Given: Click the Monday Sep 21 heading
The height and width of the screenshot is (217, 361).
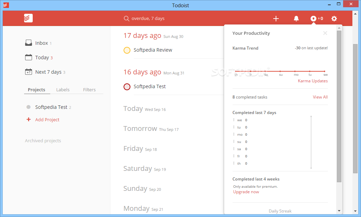Looking at the screenshot, I should click(x=143, y=208).
